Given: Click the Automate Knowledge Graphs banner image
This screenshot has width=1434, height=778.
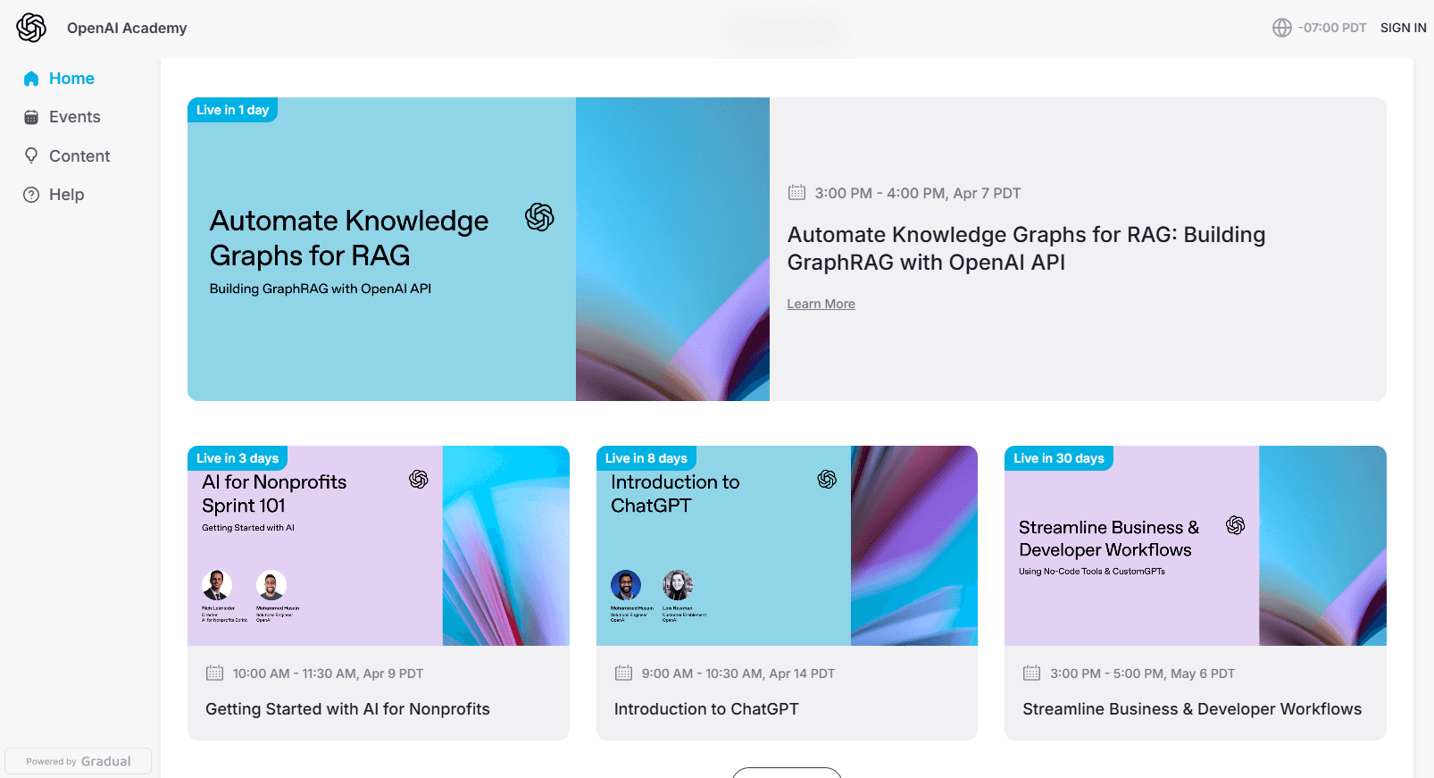Looking at the screenshot, I should [x=479, y=249].
